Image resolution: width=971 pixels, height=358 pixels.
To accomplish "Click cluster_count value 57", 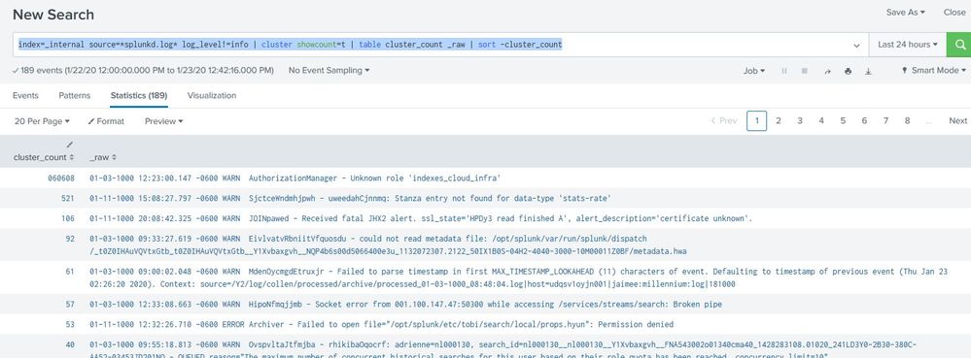I will tap(69, 305).
